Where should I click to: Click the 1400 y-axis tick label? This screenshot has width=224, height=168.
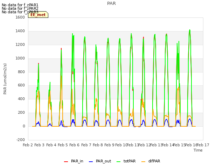pos(20,31)
